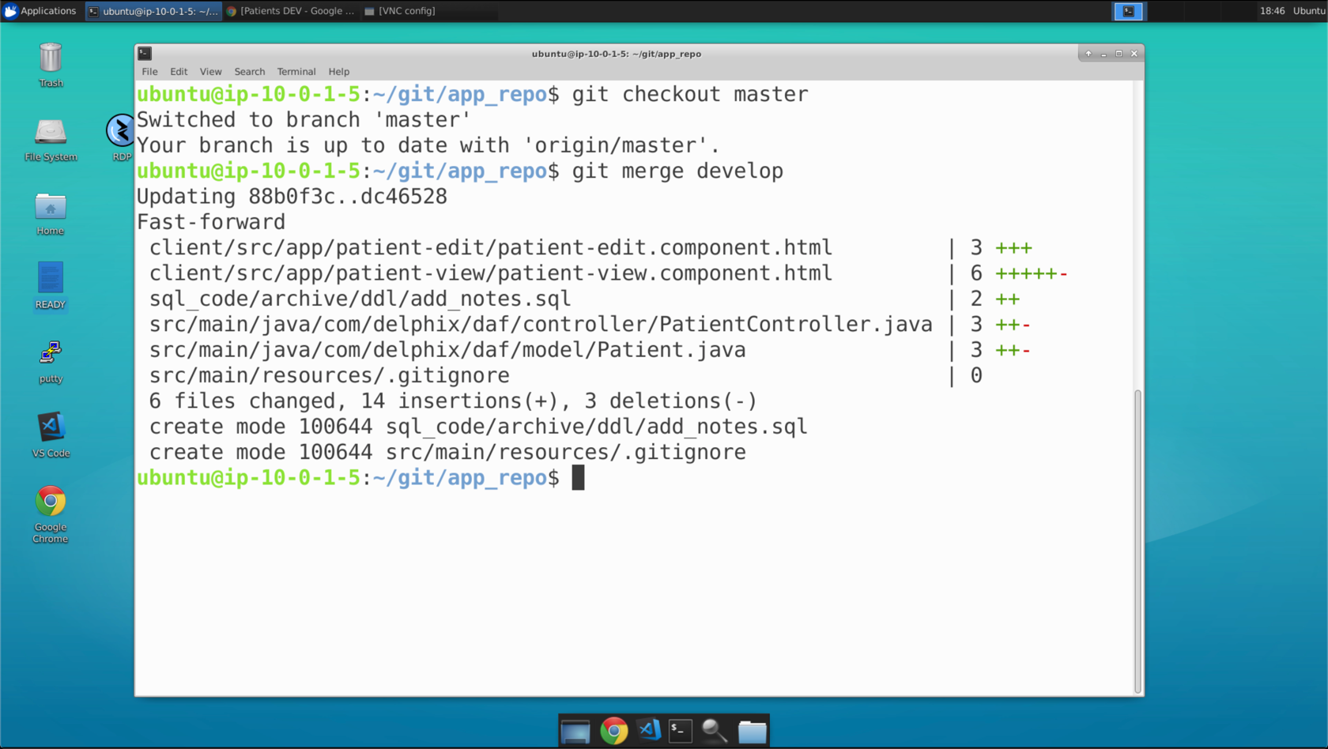Open the Terminal menu
Screen dimensions: 1328x749
296,72
